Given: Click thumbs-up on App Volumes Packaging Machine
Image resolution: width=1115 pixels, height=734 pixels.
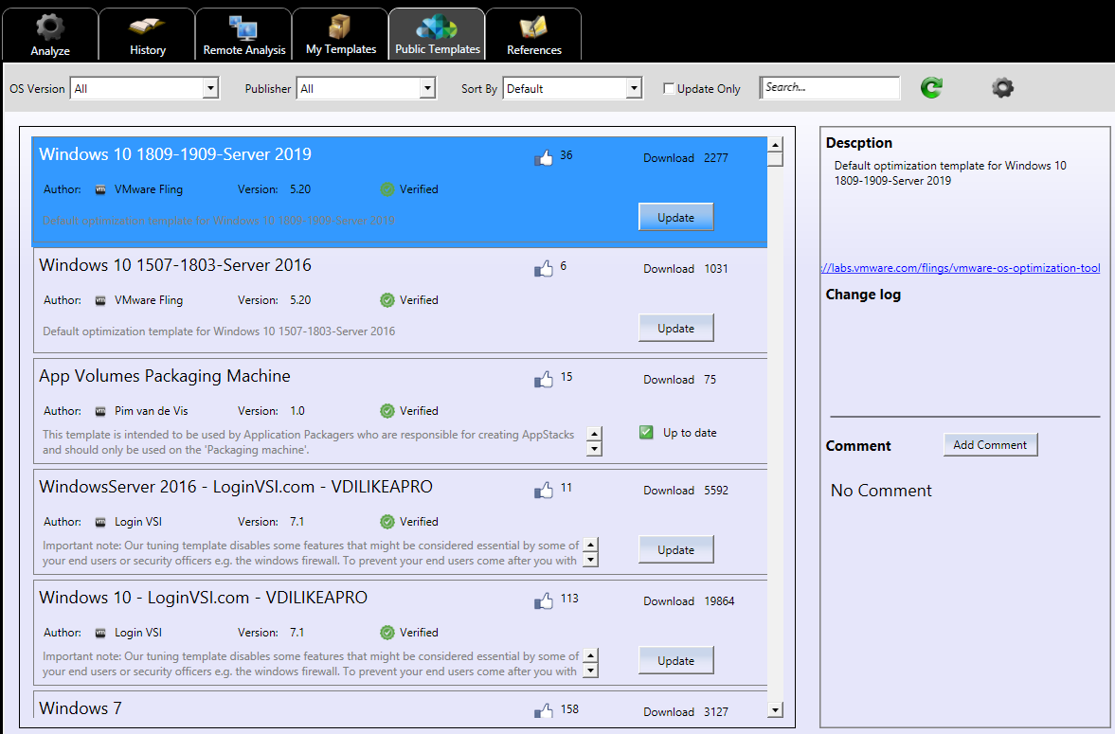Looking at the screenshot, I should pos(543,379).
